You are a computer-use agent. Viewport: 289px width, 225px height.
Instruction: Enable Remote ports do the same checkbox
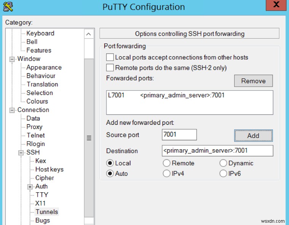click(110, 67)
